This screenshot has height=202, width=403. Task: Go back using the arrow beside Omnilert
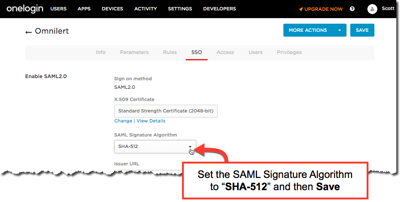[28, 32]
